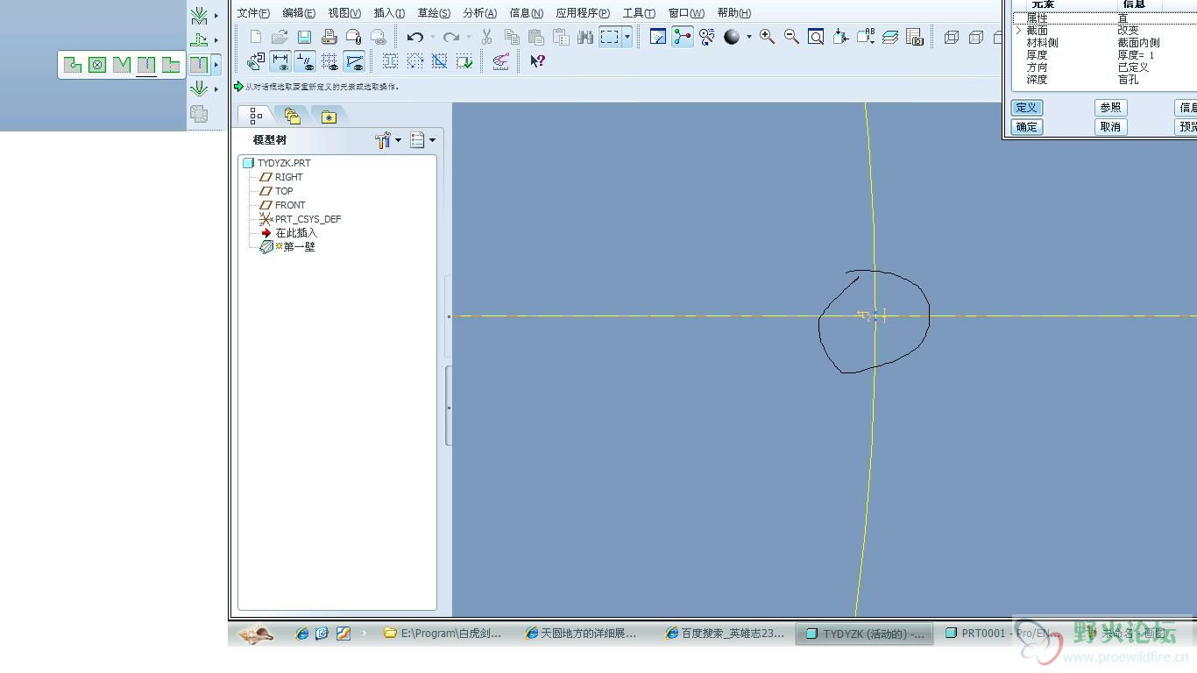The width and height of the screenshot is (1197, 673).
Task: Click the context help arrow icon
Action: pyautogui.click(x=537, y=61)
